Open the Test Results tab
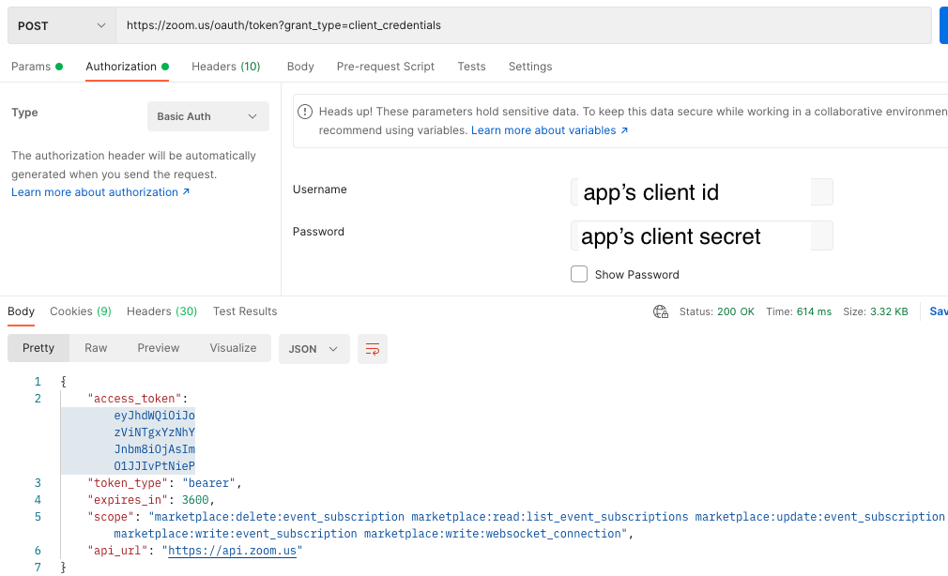This screenshot has height=576, width=948. 245,311
